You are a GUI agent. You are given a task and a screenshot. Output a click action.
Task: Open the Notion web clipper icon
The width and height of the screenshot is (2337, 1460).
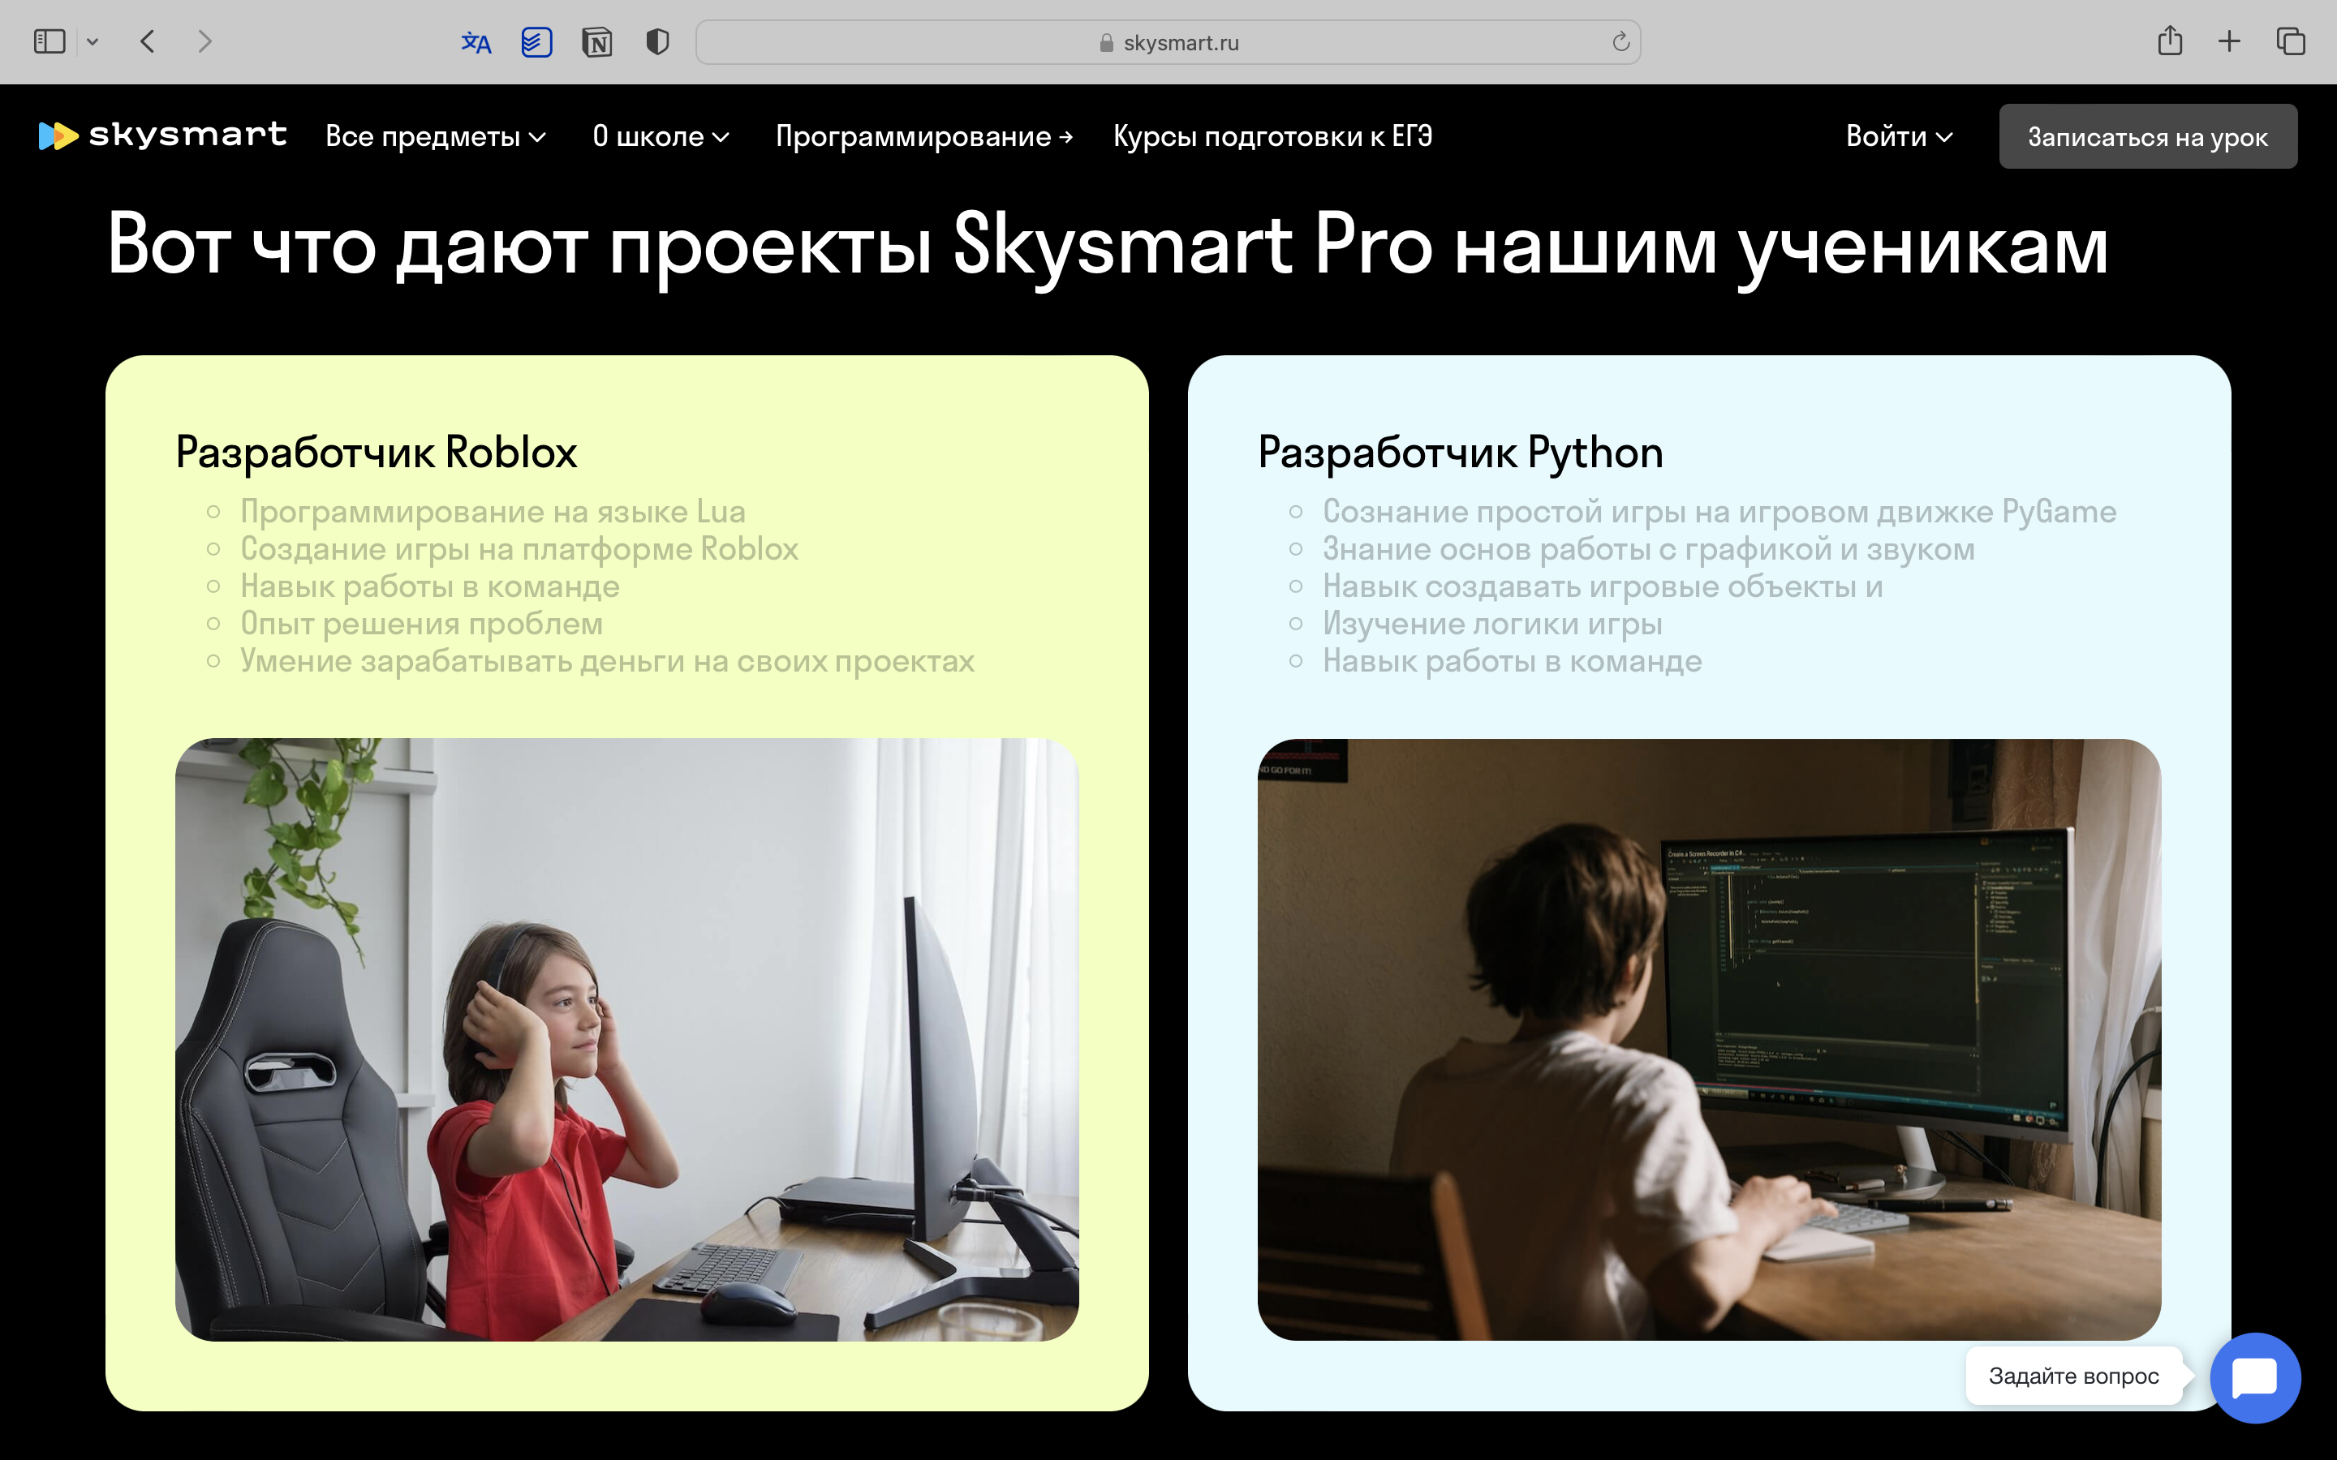pos(596,42)
